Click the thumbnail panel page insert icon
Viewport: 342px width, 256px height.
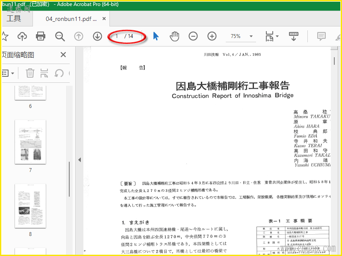44,73
